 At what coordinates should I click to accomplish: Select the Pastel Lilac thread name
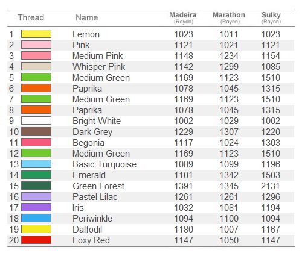tap(95, 197)
